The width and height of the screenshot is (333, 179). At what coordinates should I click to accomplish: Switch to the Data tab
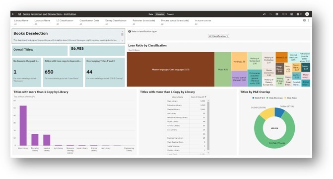151,14
